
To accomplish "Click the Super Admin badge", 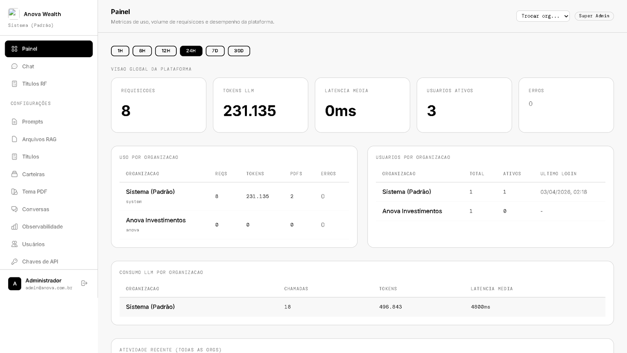I will point(594,16).
